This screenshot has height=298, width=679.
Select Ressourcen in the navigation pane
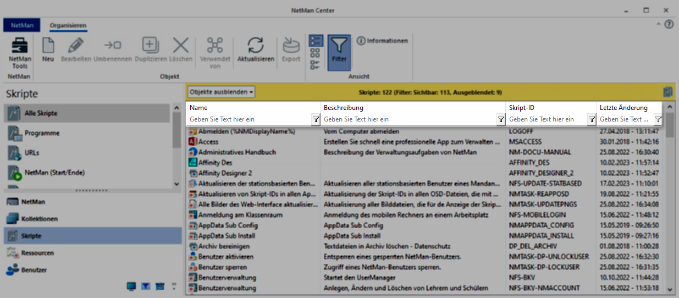[x=37, y=253]
